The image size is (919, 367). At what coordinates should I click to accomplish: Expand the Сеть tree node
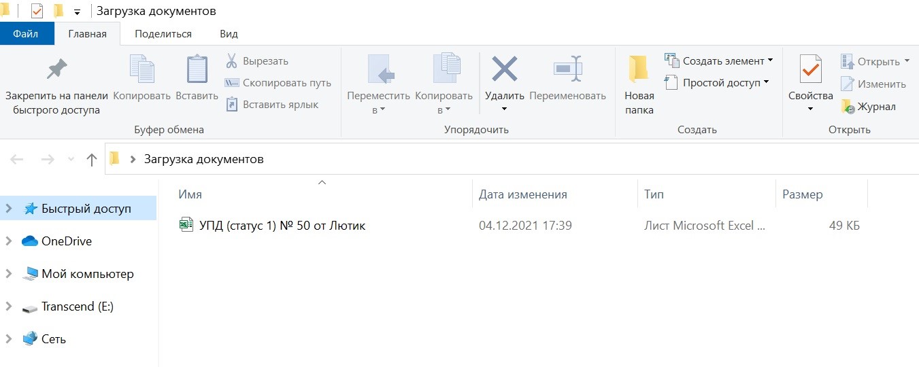click(x=9, y=338)
